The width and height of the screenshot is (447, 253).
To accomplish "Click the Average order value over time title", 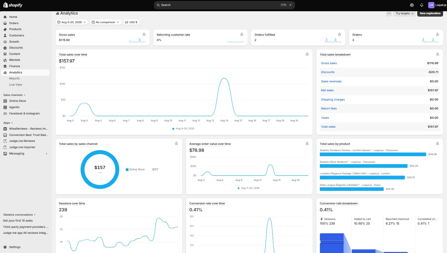I will coord(210,144).
